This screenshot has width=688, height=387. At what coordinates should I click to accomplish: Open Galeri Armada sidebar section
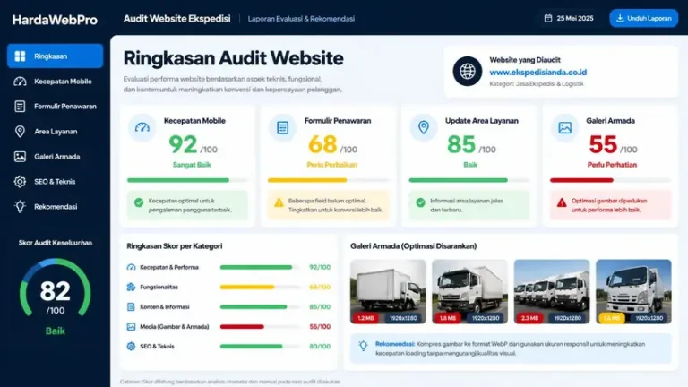coord(55,156)
